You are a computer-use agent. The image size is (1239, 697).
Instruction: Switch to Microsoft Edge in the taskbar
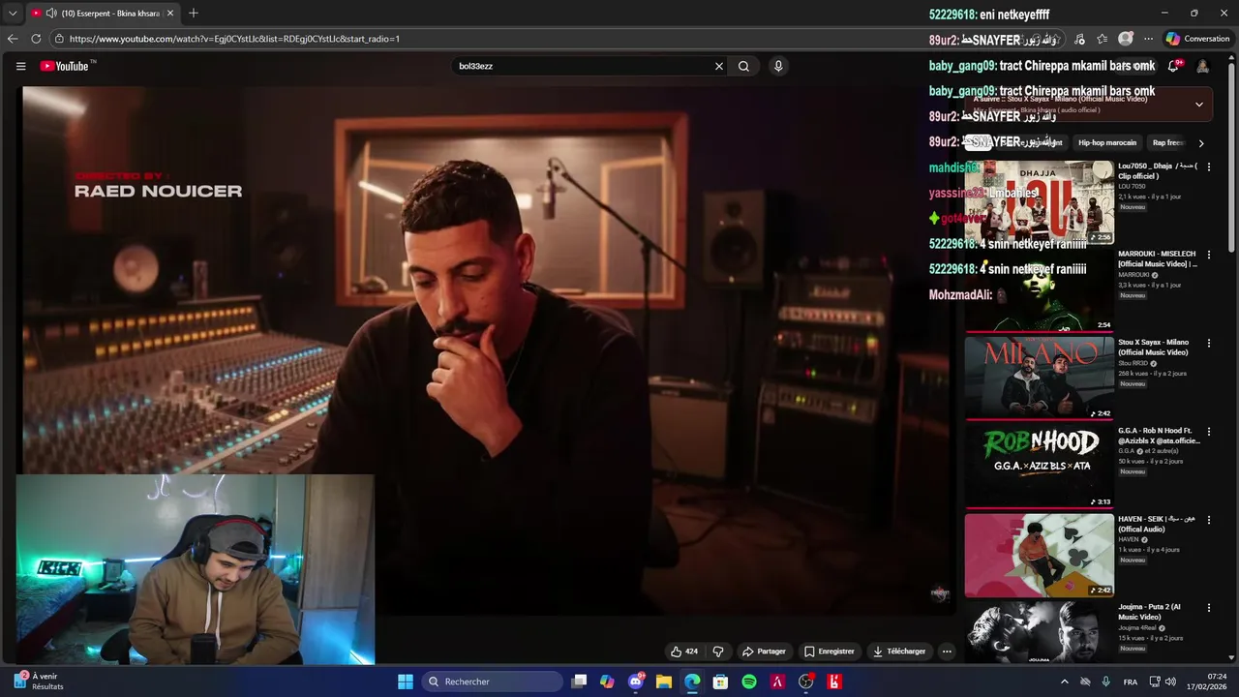click(x=692, y=682)
